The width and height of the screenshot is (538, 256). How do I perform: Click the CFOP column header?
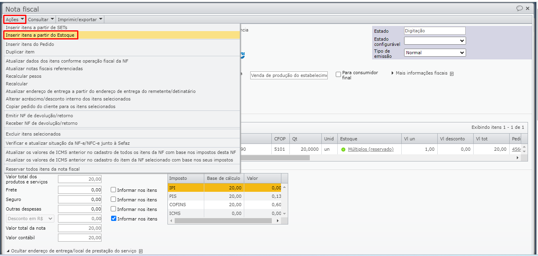(x=281, y=139)
